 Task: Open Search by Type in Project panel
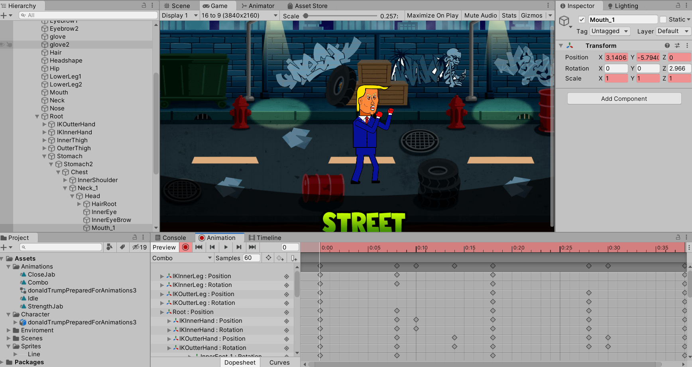coord(109,247)
